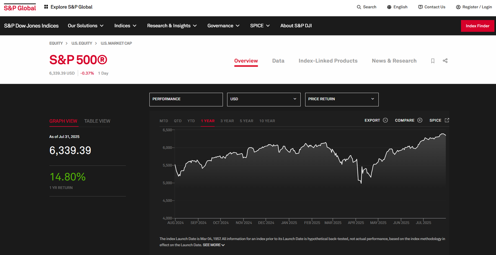
Task: Click the Search label in the header
Action: [x=370, y=7]
